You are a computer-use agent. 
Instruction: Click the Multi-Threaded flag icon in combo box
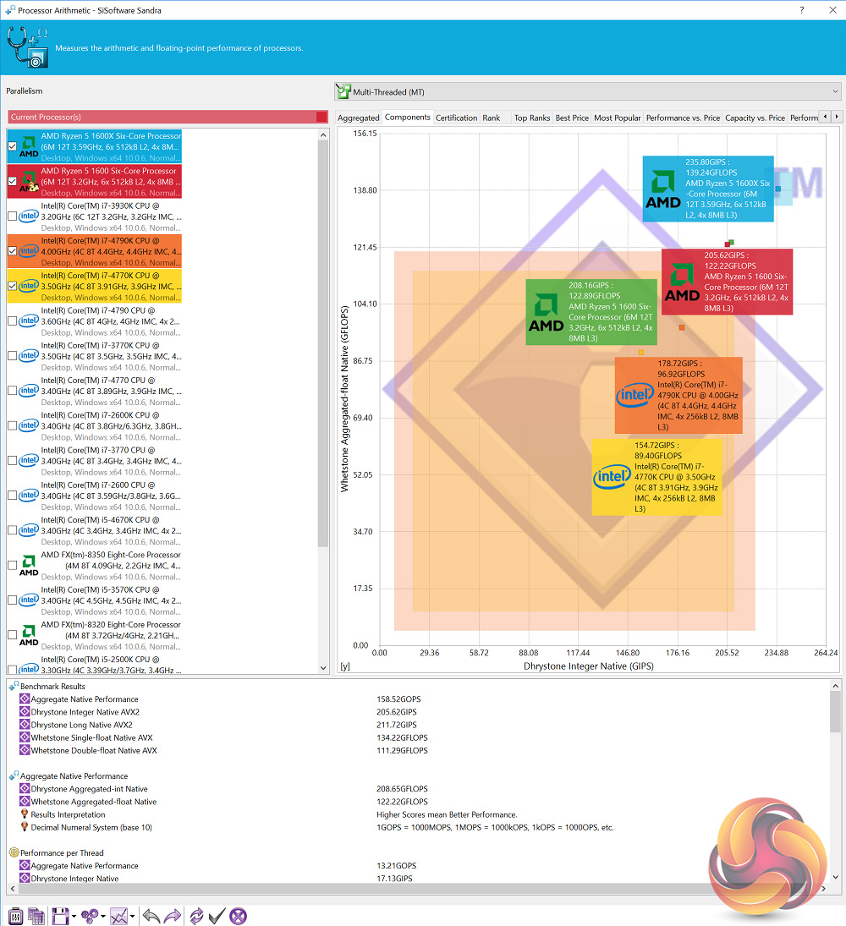(343, 91)
